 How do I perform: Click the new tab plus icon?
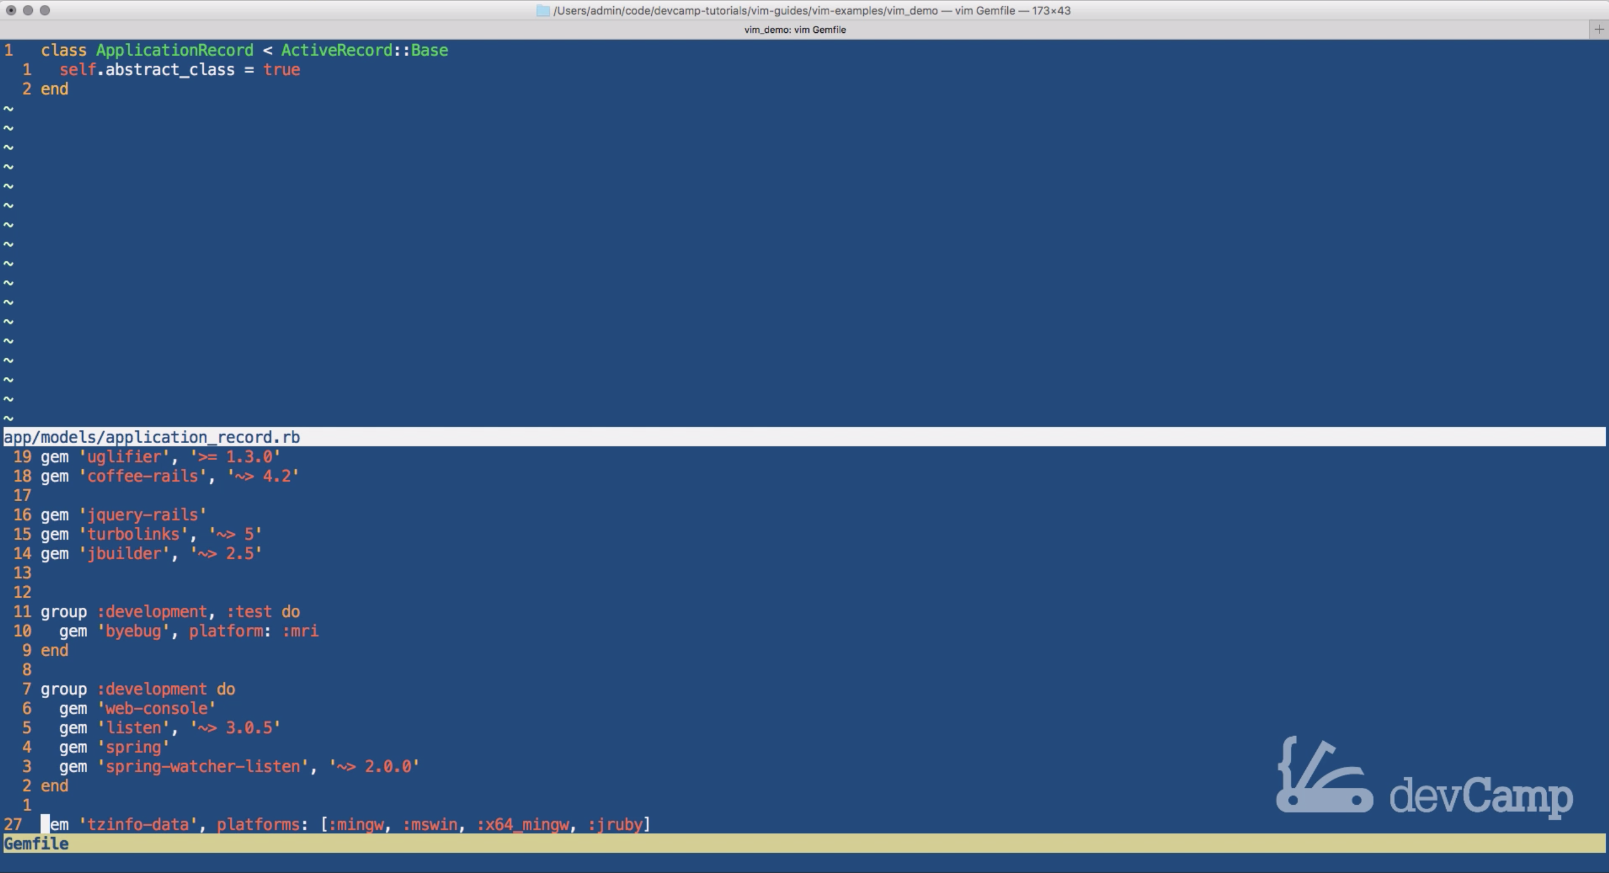click(x=1598, y=29)
